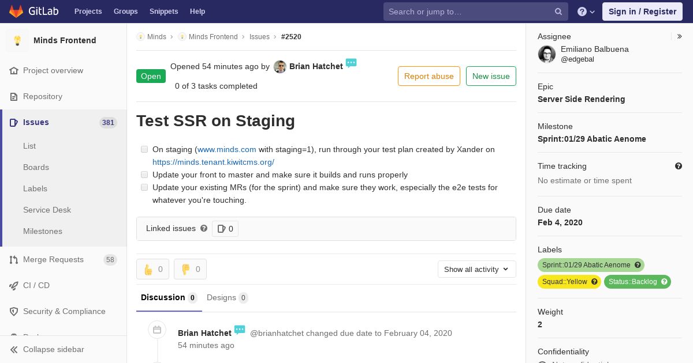
Task: Open the Show all activity dropdown
Action: (x=476, y=269)
